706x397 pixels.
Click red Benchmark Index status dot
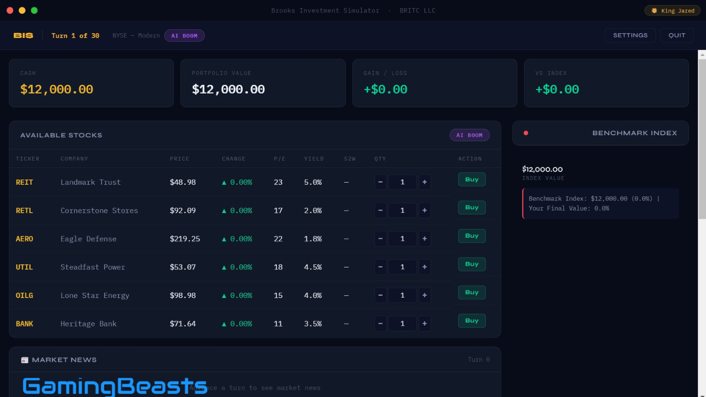coord(526,133)
